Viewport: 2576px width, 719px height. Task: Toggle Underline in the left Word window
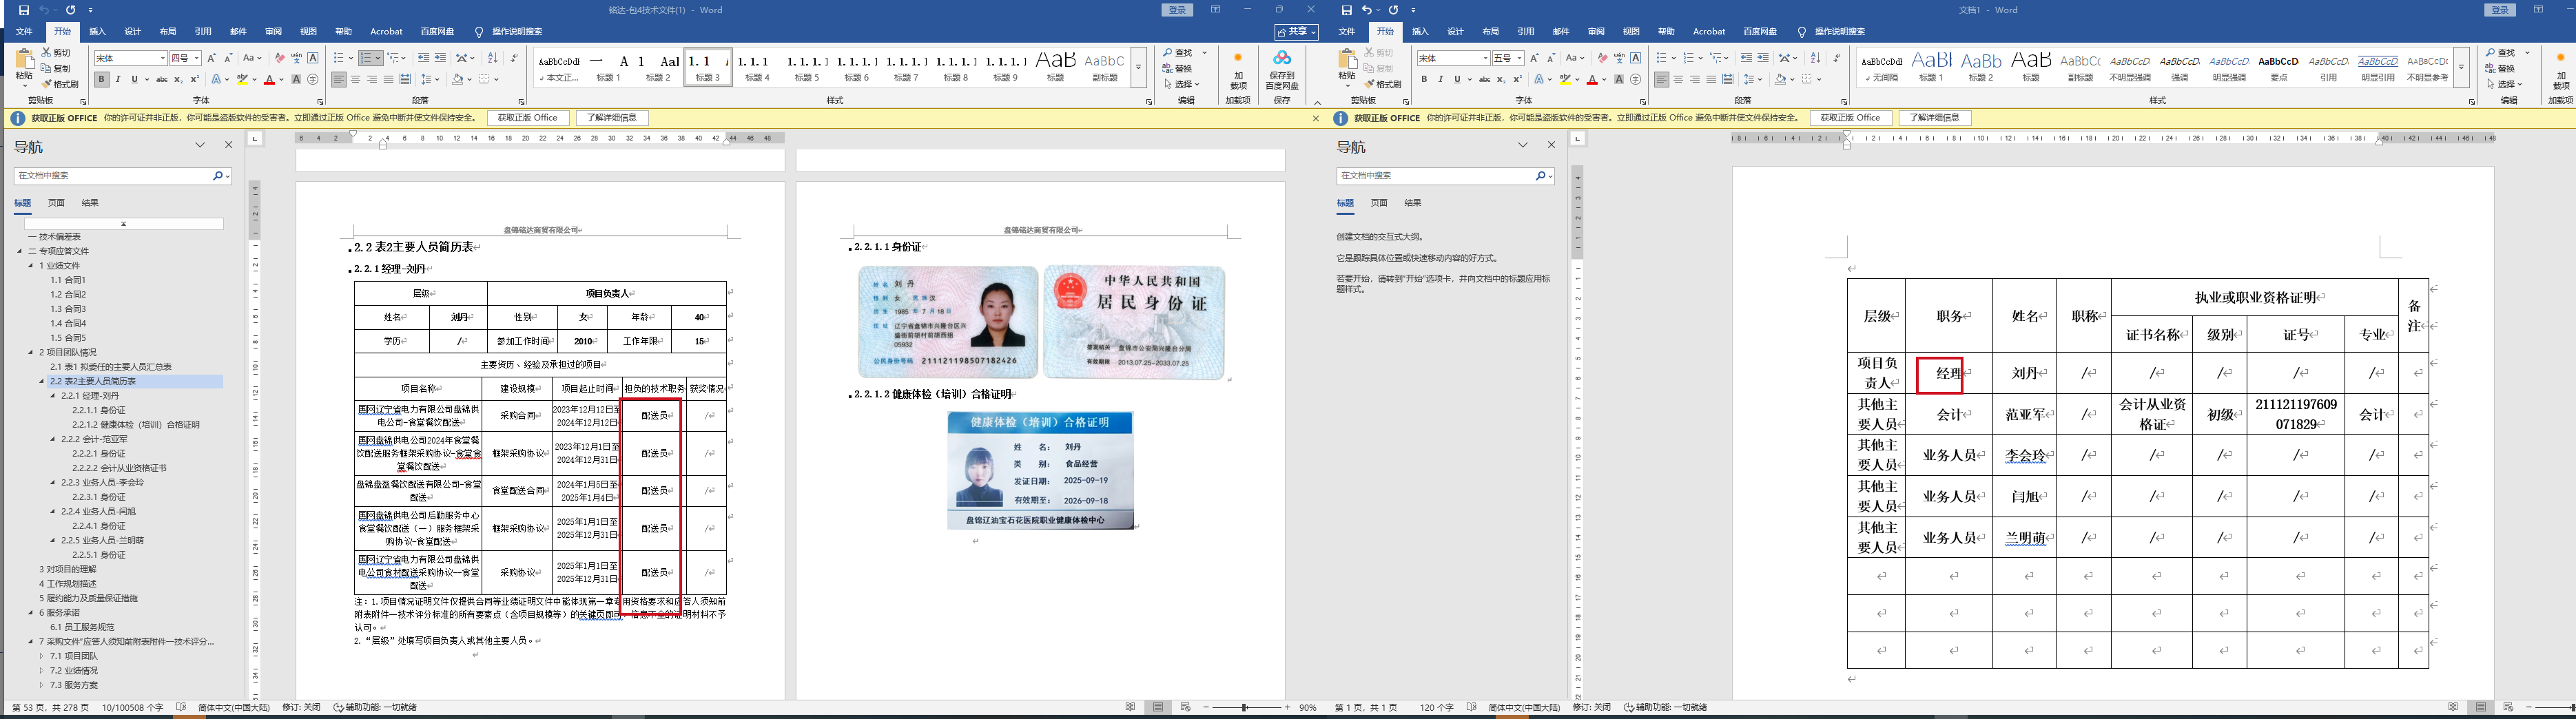(134, 80)
